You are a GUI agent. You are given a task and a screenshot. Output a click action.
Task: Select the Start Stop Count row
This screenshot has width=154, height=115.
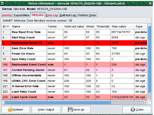tap(74, 37)
